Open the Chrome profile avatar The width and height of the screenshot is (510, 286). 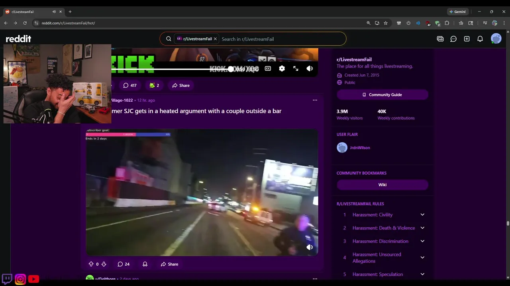click(x=494, y=23)
